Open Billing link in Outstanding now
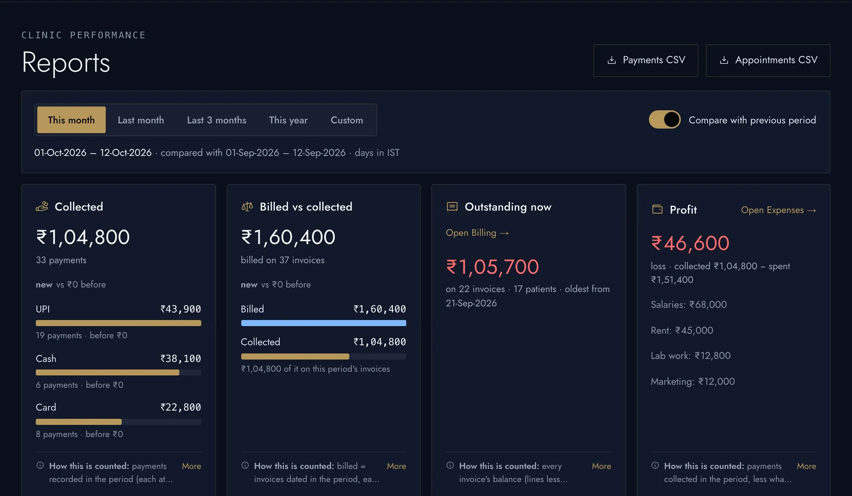Viewport: 852px width, 496px height. pyautogui.click(x=477, y=233)
